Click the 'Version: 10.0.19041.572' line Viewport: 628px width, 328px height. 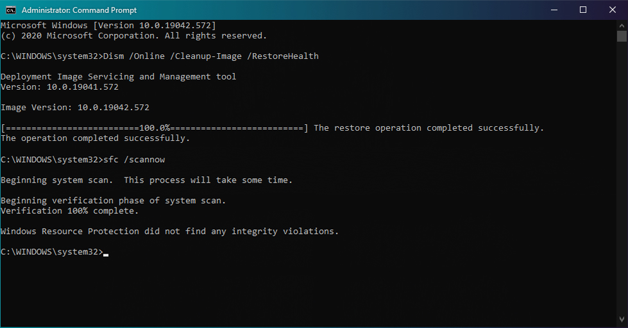(x=60, y=86)
